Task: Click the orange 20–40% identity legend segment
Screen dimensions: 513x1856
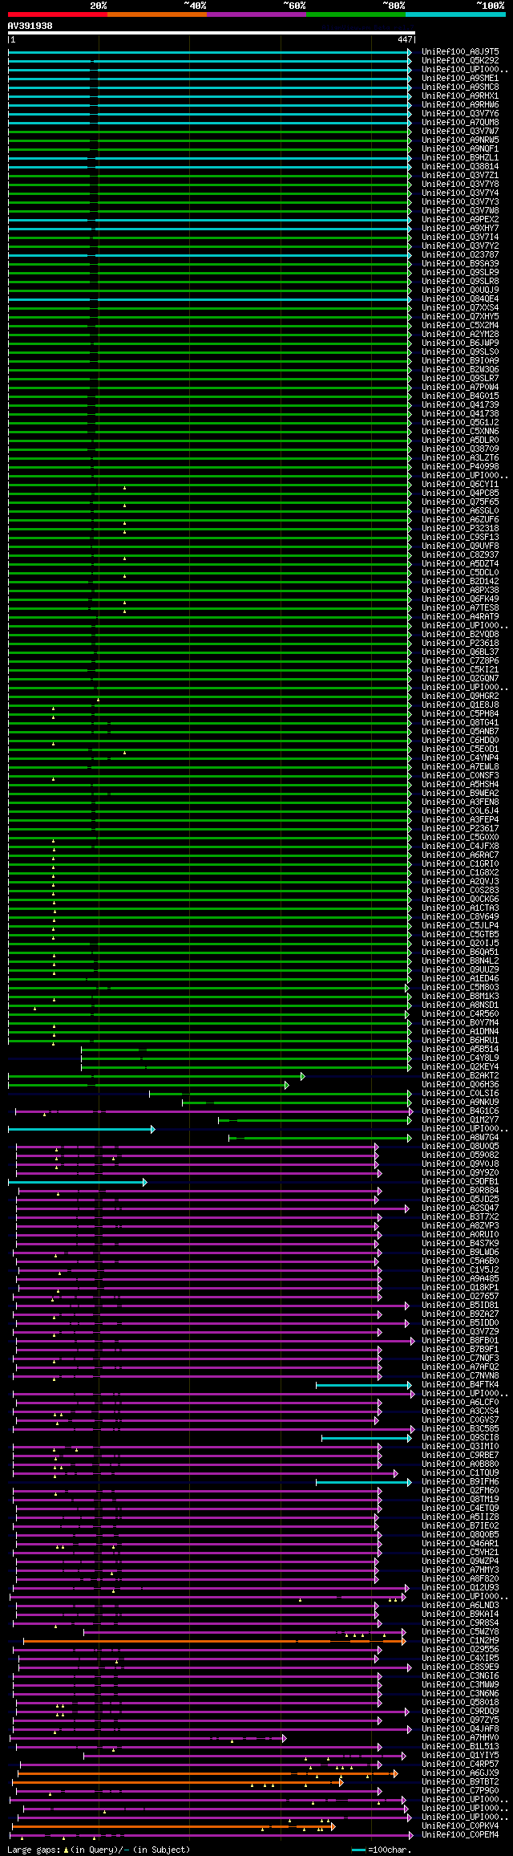Action: tap(157, 14)
